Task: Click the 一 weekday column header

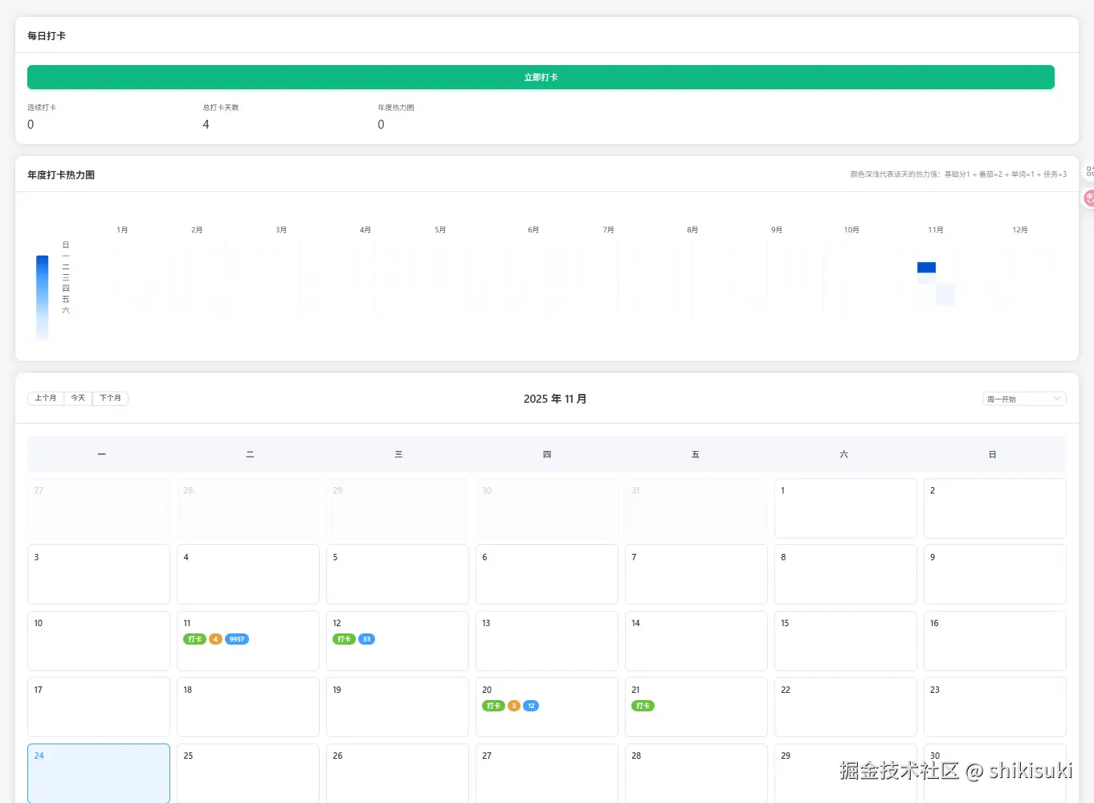Action: [101, 454]
